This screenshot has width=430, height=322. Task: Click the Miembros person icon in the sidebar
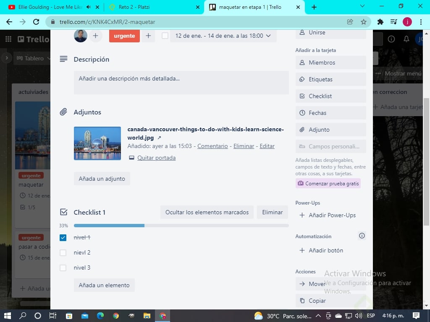303,62
